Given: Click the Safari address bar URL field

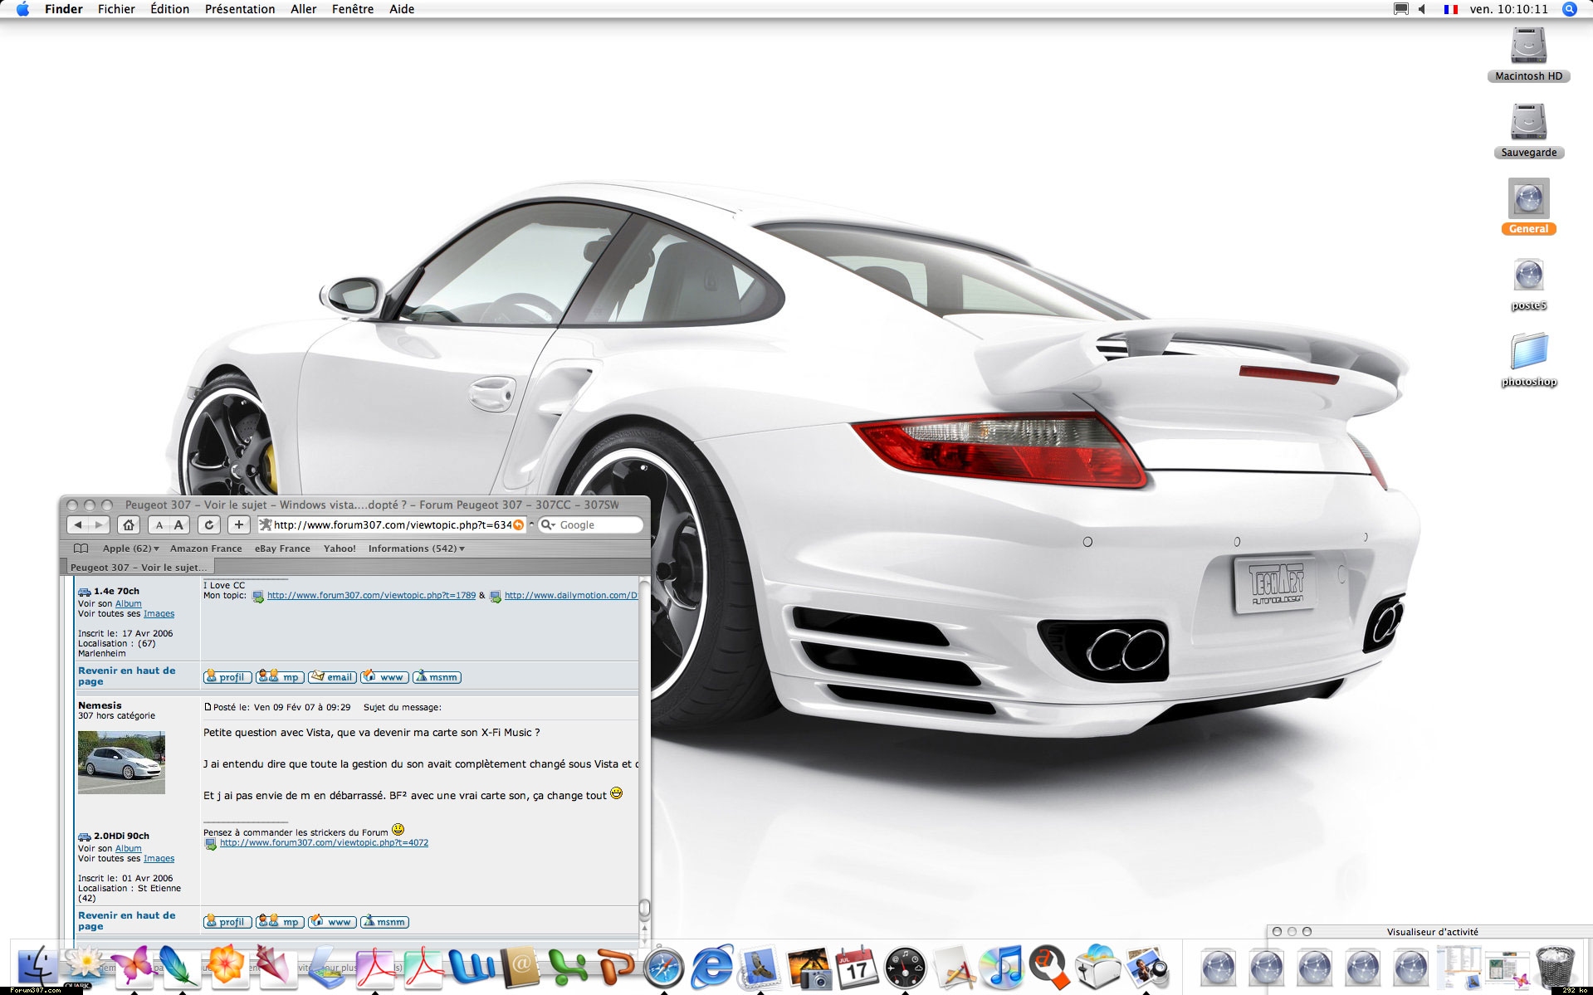Looking at the screenshot, I should pyautogui.click(x=390, y=525).
